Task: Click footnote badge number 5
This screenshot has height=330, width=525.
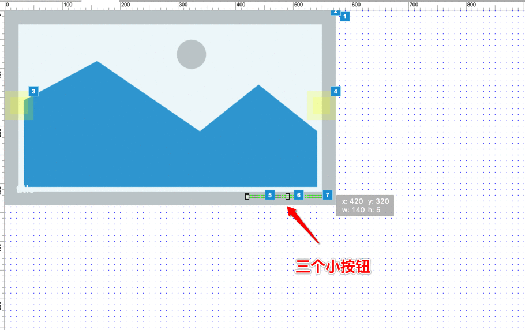Action: (270, 195)
